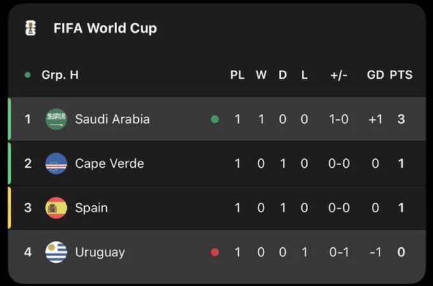This screenshot has height=286, width=433.
Task: Open the Spain team name
Action: [x=92, y=208]
